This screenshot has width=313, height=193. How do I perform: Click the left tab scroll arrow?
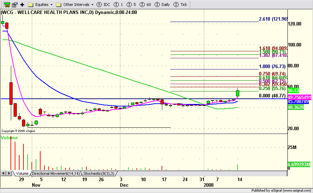pos(3,173)
